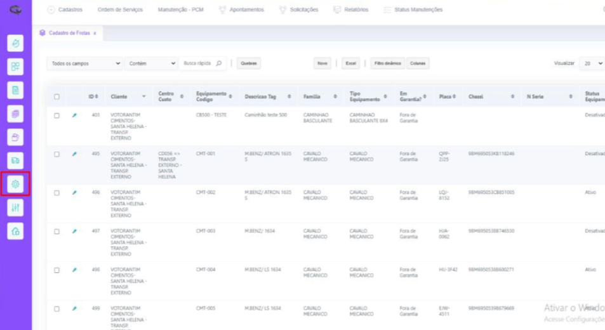Screen dimensions: 605x330
Task: Open the Relatórios menu
Action: (x=351, y=10)
